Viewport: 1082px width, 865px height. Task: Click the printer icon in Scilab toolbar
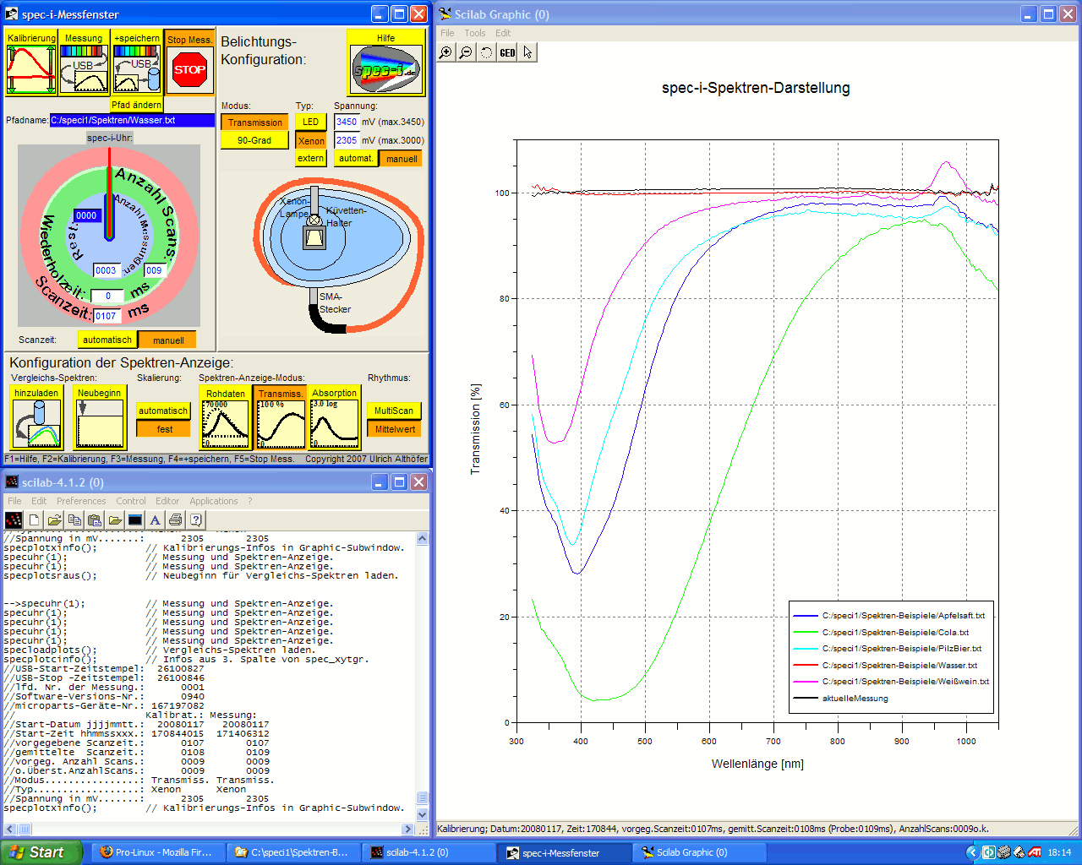(x=175, y=520)
